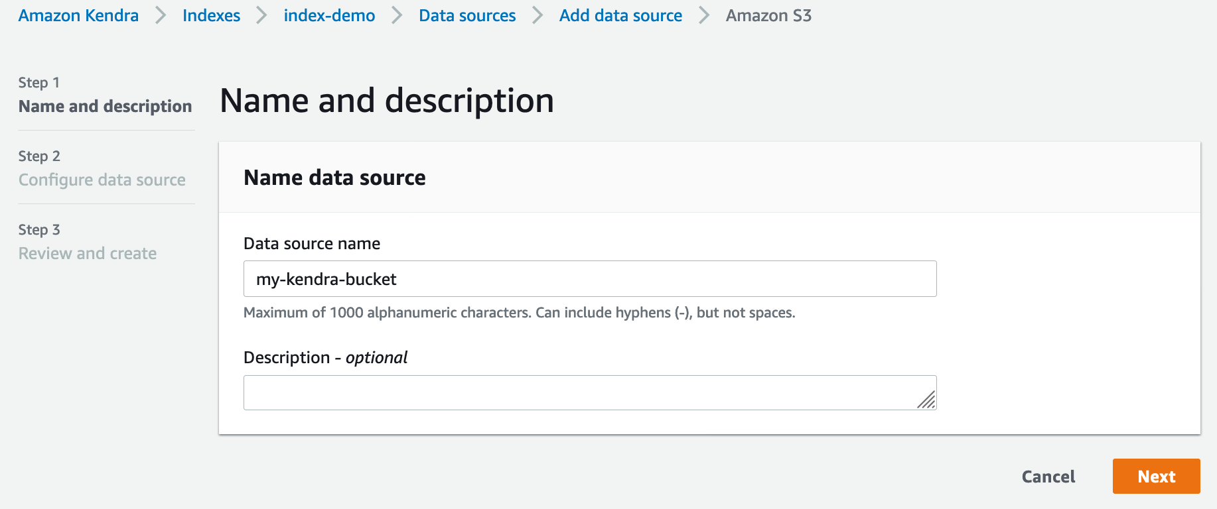Navigate to the Data sources breadcrumb

[467, 15]
